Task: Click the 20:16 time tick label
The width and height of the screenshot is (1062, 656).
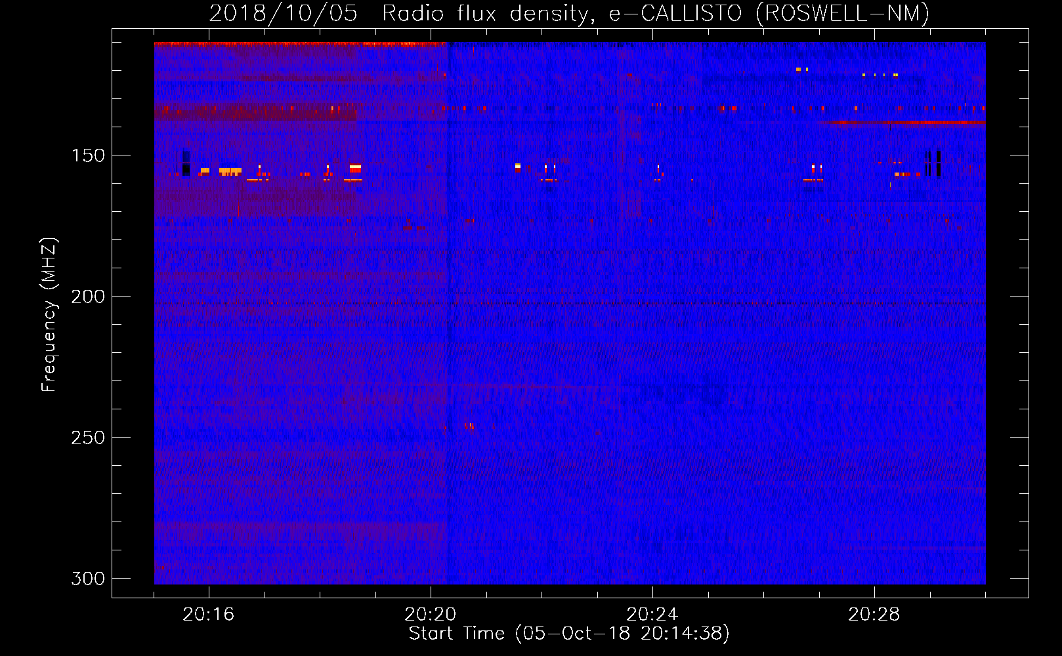Action: point(209,615)
